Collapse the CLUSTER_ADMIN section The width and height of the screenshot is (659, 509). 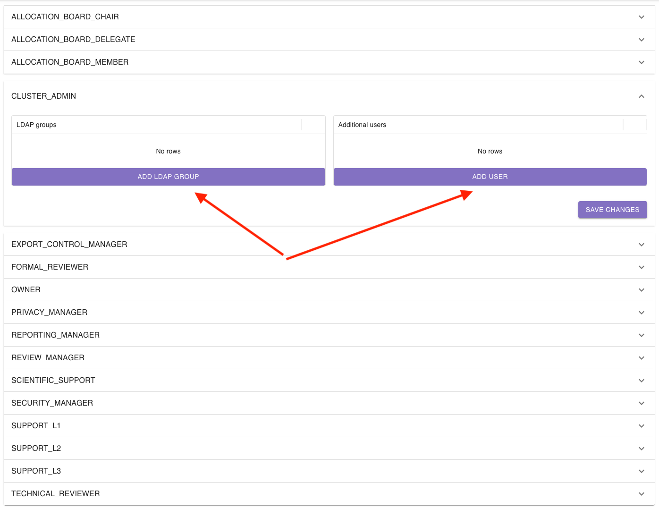[x=642, y=96]
